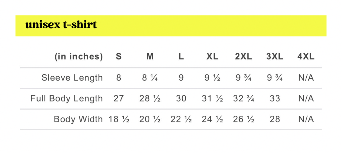Viewport: 342px width, 153px height.
Task: Select the L size column header
Action: [x=181, y=57]
